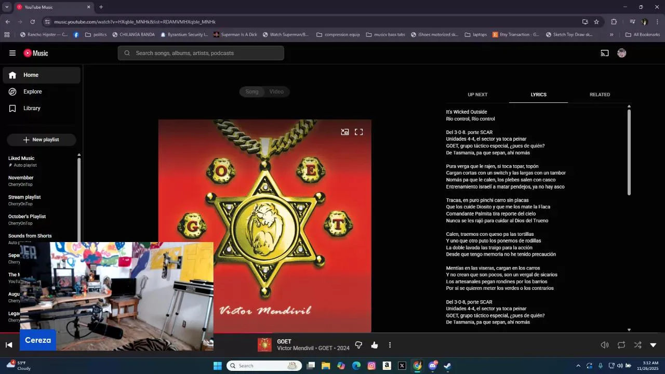This screenshot has width=665, height=374.
Task: Click the volume speaker icon
Action: pyautogui.click(x=605, y=345)
